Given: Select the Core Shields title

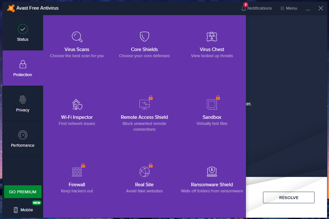Looking at the screenshot, I should [144, 49].
